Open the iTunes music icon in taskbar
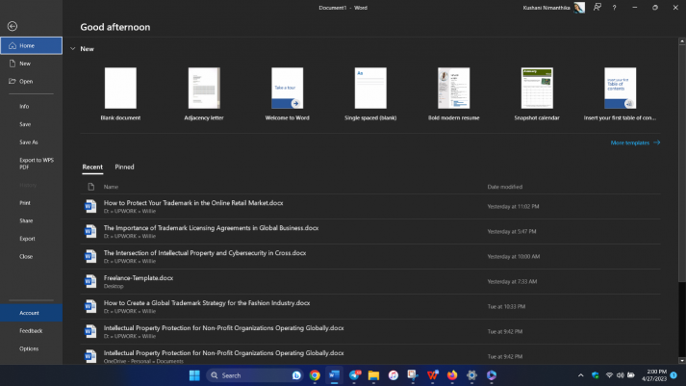This screenshot has height=386, width=686. click(394, 375)
